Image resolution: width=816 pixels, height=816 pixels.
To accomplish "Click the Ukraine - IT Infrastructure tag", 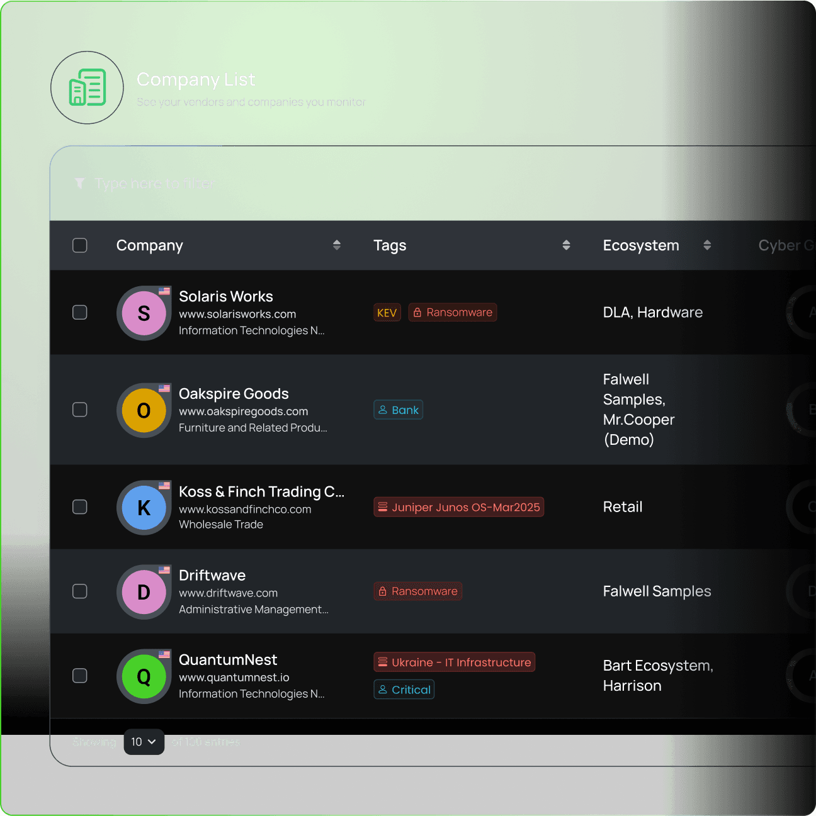I will 455,662.
